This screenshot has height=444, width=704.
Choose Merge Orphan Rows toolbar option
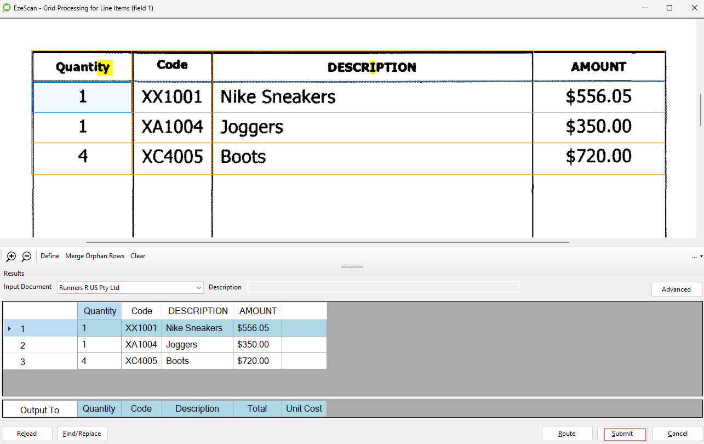coord(95,256)
